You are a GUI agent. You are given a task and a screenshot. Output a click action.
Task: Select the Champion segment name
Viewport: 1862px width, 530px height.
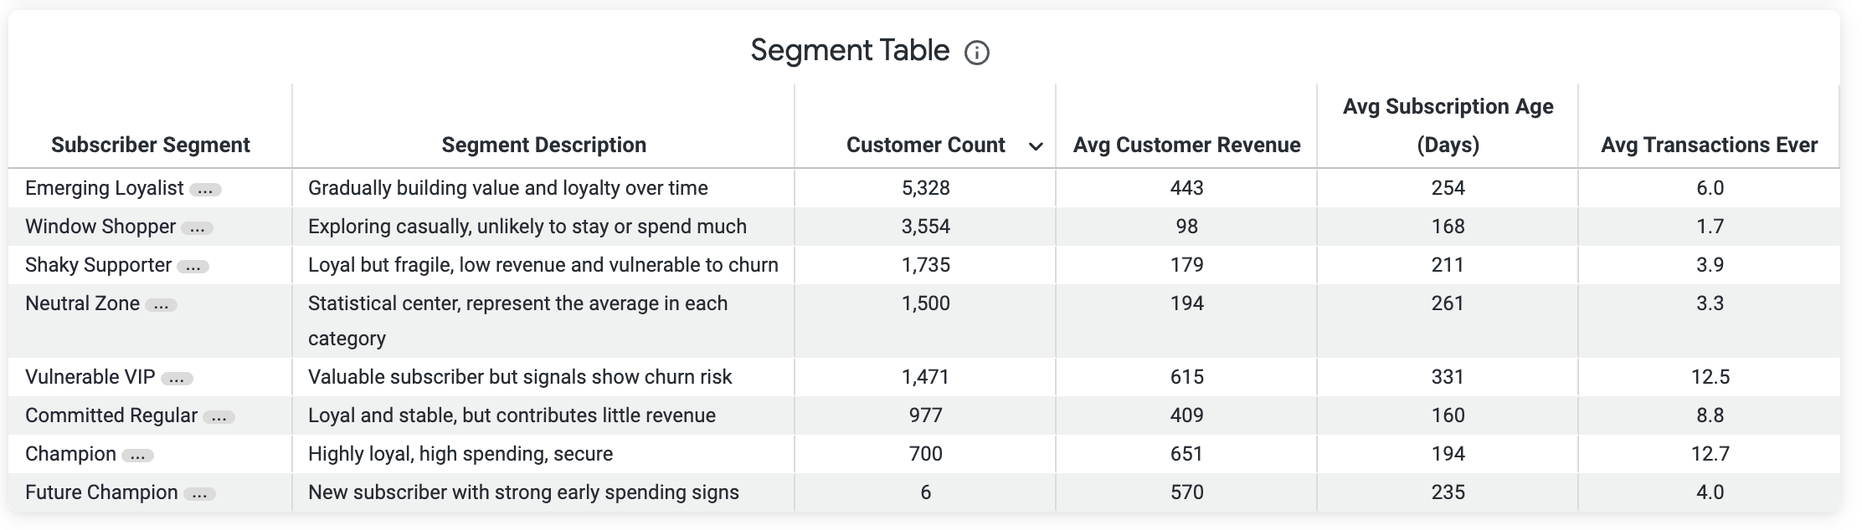point(71,454)
